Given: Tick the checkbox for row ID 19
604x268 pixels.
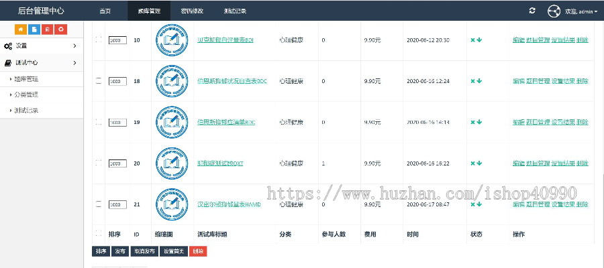Looking at the screenshot, I should click(x=99, y=122).
